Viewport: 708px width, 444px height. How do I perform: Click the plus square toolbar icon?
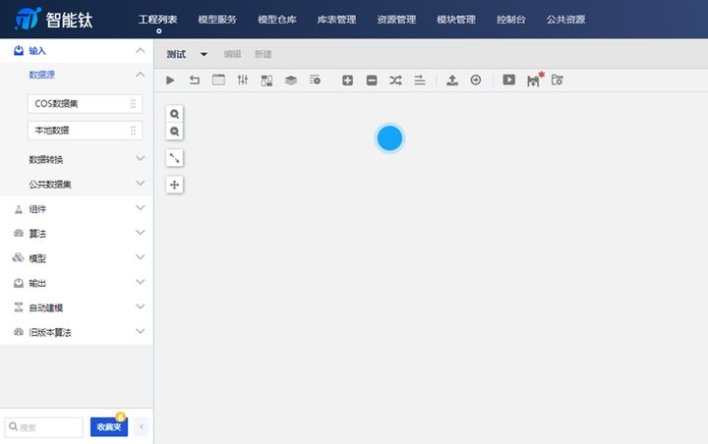coord(347,81)
